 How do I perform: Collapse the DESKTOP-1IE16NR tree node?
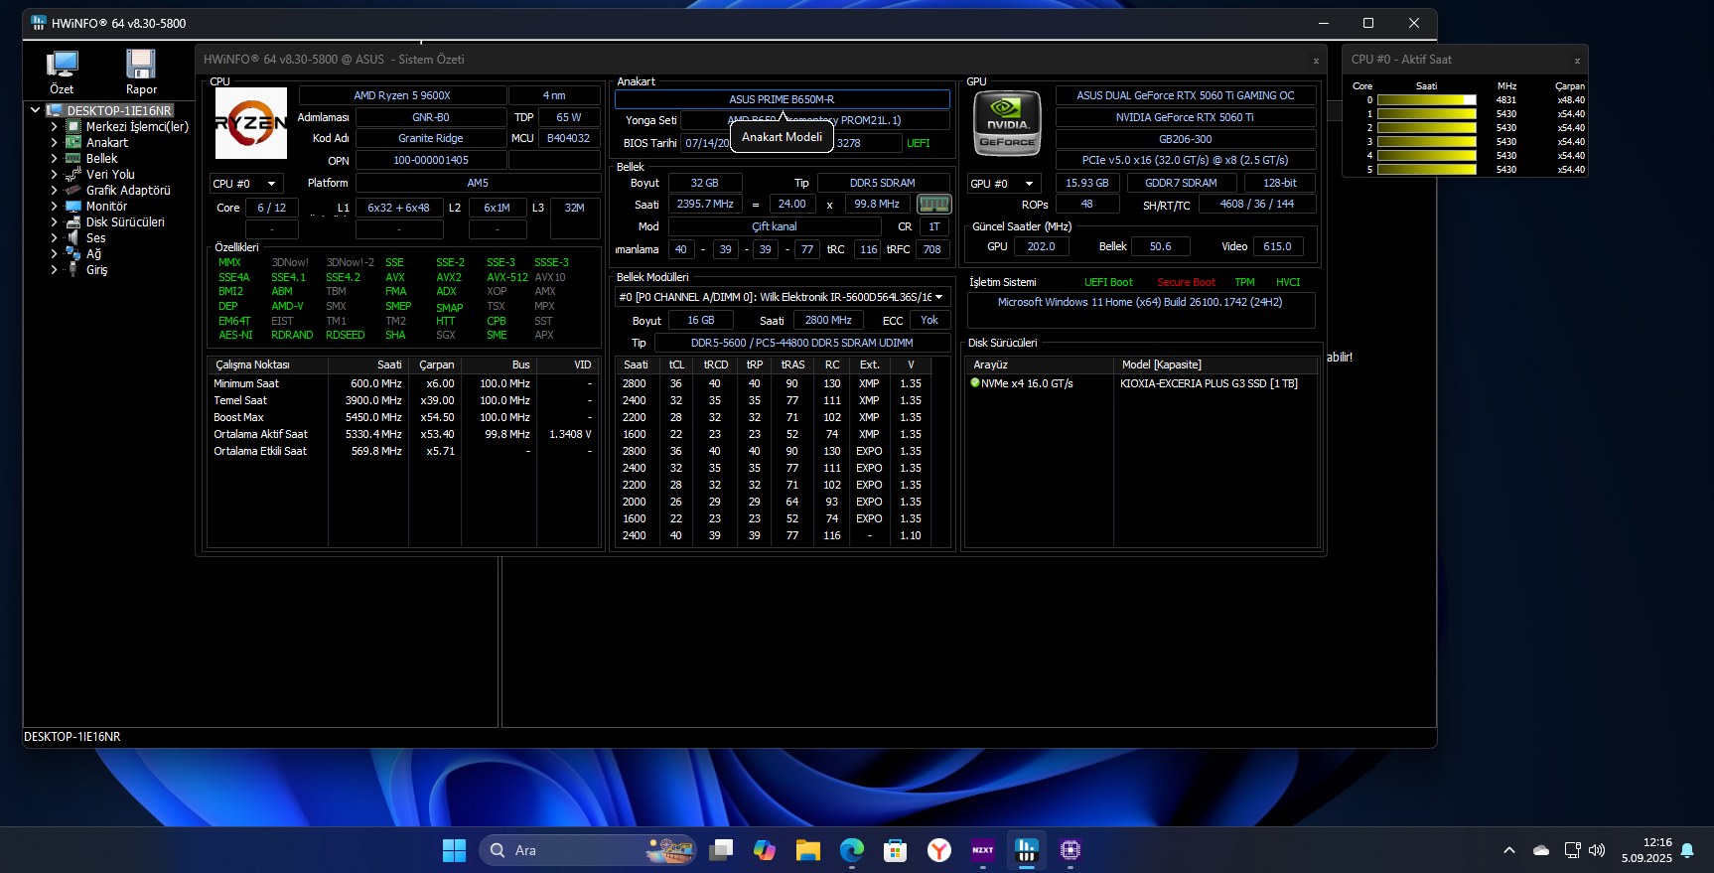tap(36, 110)
